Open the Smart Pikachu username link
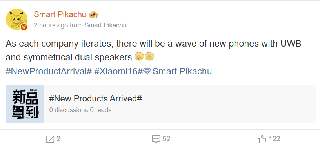 click(60, 14)
